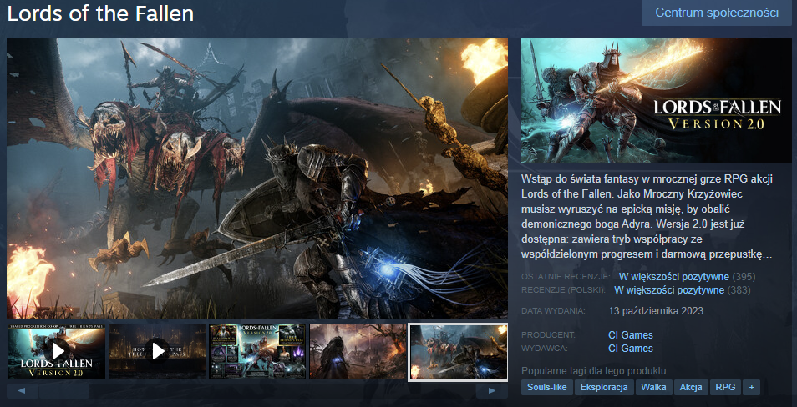
Task: Select the hooded figure screenshot thumbnail
Action: click(358, 351)
